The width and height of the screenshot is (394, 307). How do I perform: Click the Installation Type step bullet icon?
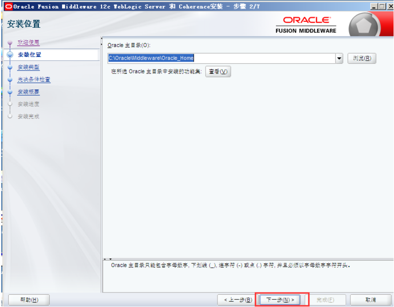10,67
